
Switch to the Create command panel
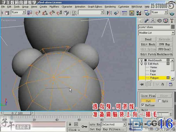point(141,21)
